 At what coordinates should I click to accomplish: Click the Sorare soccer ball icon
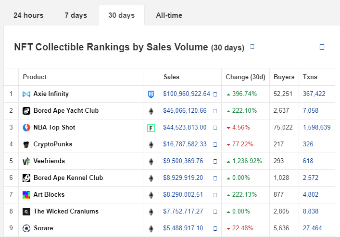tap(26, 228)
